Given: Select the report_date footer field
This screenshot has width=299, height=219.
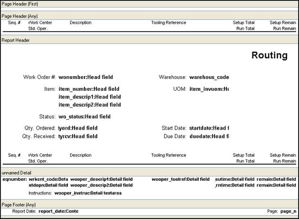Looking at the screenshot, I should [58, 211].
